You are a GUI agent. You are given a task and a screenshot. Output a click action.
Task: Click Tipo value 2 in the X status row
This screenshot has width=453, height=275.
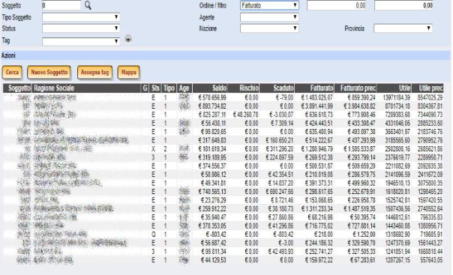tap(165, 149)
